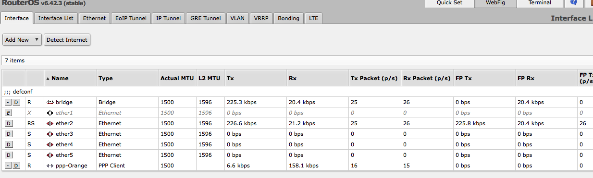The height and width of the screenshot is (178, 593).
Task: Click the ether5 ethernet icon
Action: [x=50, y=155]
